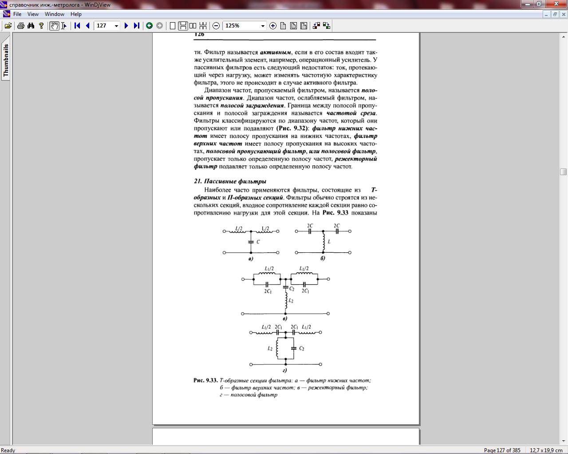This screenshot has width=568, height=454.
Task: Click the rotate right toolbar icon
Action: pyautogui.click(x=327, y=26)
